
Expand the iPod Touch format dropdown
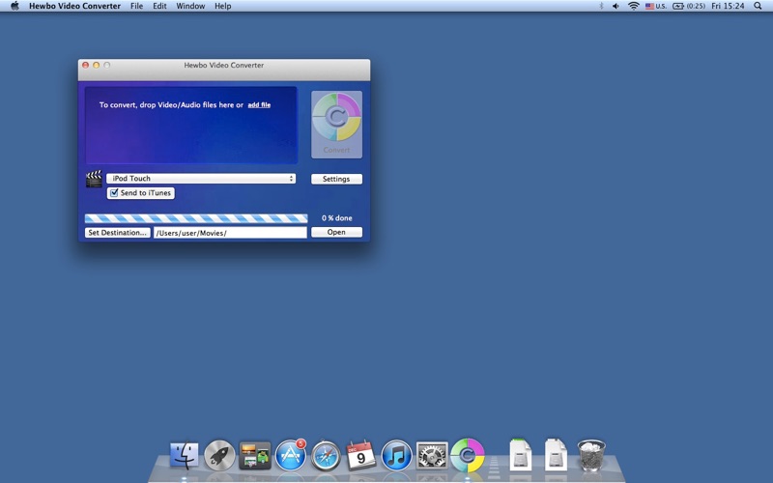click(201, 179)
